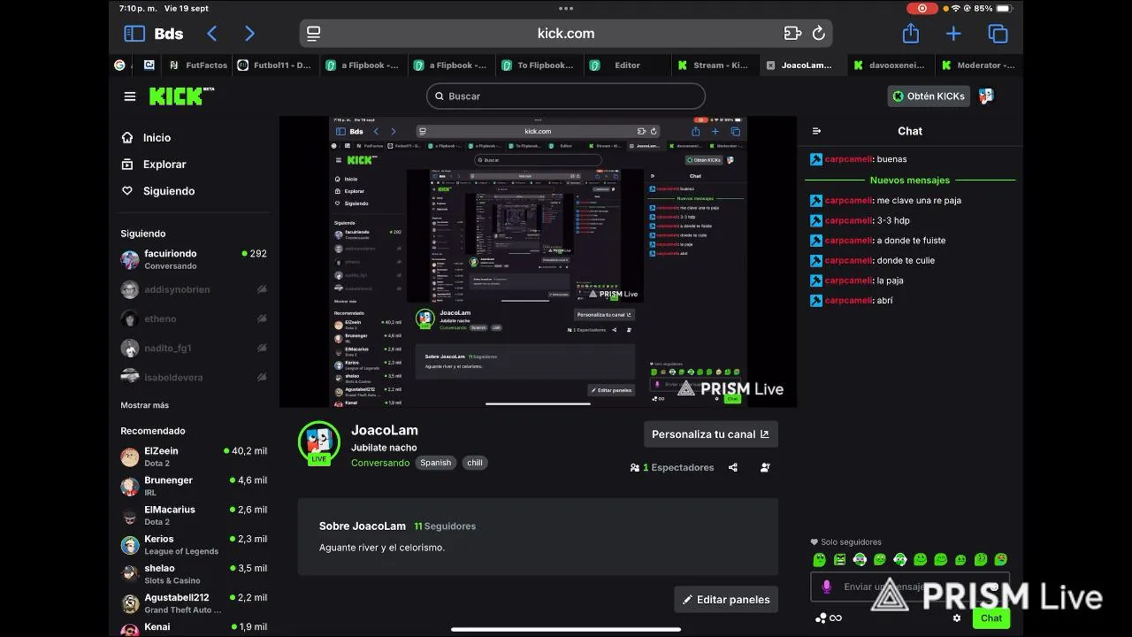Screen dimensions: 1132x637
Task: Open the extensions icon in address bar
Action: [x=792, y=34]
